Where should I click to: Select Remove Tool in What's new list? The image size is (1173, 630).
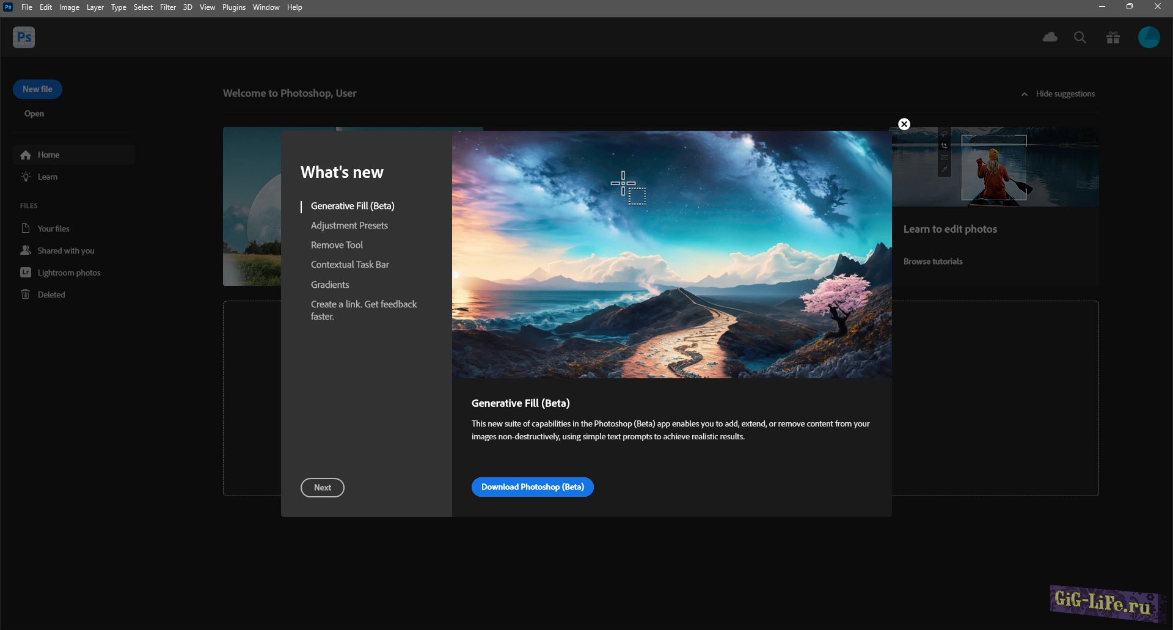click(x=337, y=245)
